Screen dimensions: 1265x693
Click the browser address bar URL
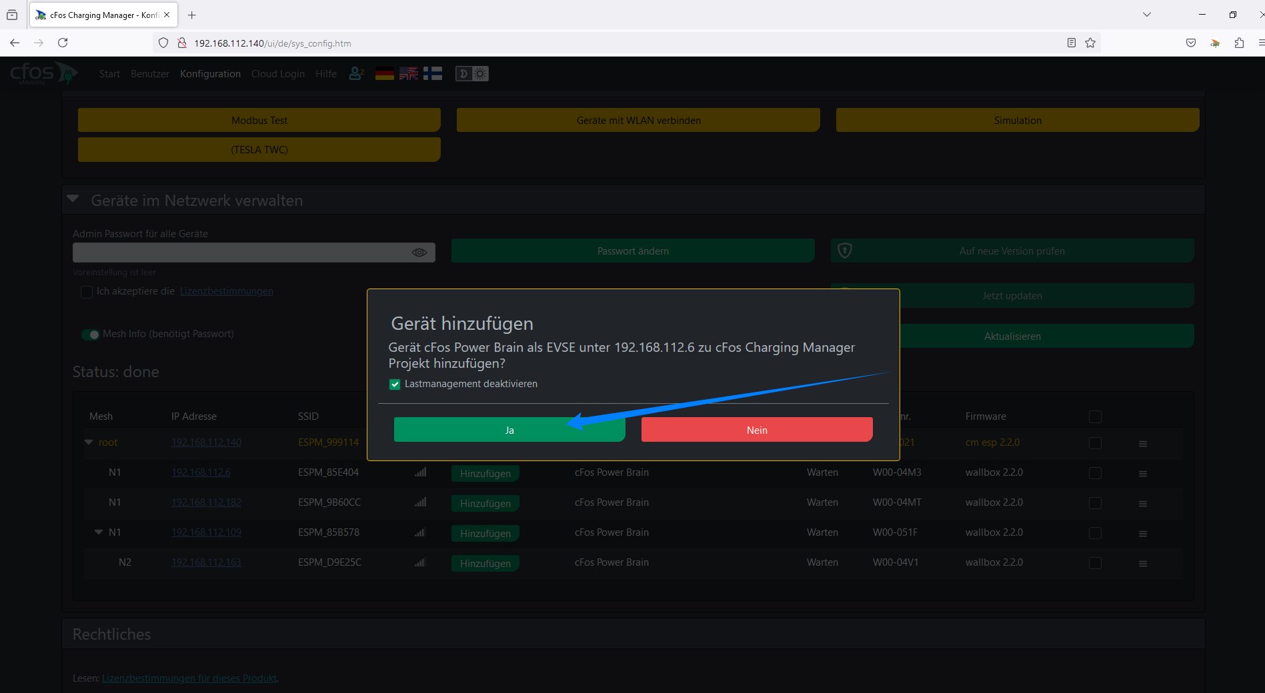tap(273, 43)
